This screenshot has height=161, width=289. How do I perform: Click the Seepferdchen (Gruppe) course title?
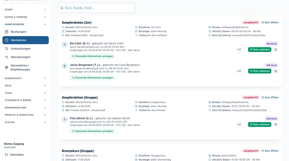pos(80,97)
